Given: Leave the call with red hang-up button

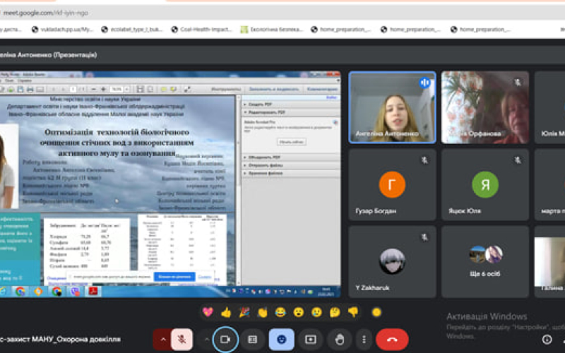Looking at the screenshot, I should pyautogui.click(x=392, y=340).
